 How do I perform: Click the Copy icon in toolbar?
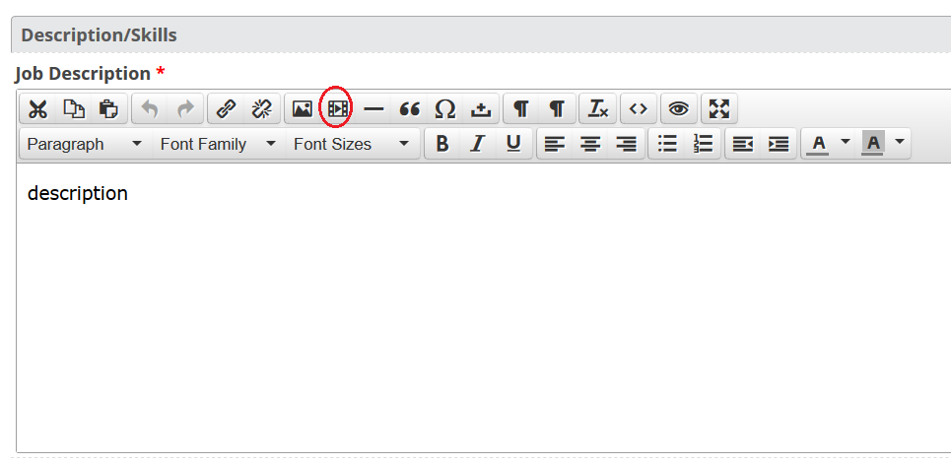74,109
